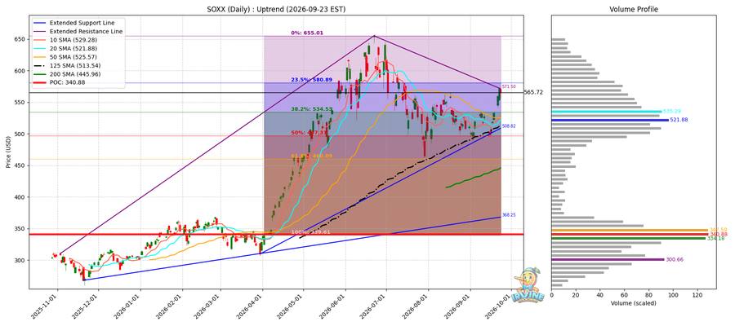Click the support line label '508.82'

click(x=509, y=126)
